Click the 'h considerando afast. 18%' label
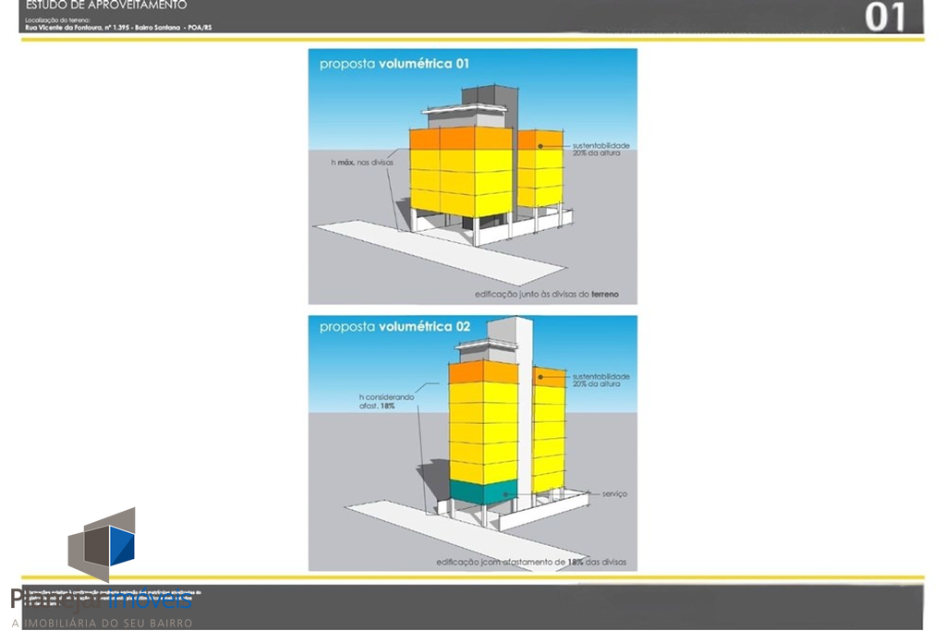Screen dimensions: 946x631 tap(390, 401)
